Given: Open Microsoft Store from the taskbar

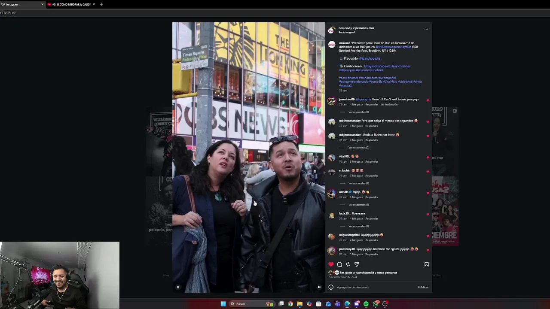Looking at the screenshot, I should tap(319, 304).
